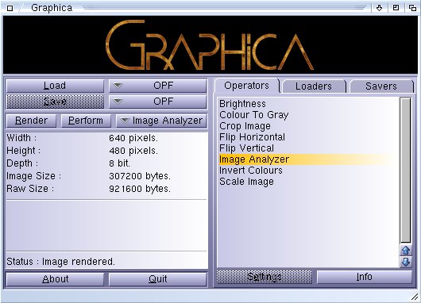Open the Save format OPF dropdown
This screenshot has height=303, width=421.
pos(158,102)
